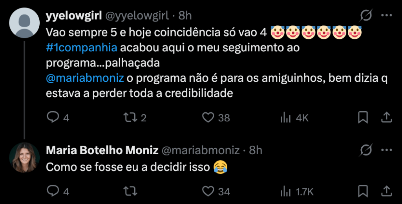
Task: Open the @mariabmoniz mention link
Action: 85,78
